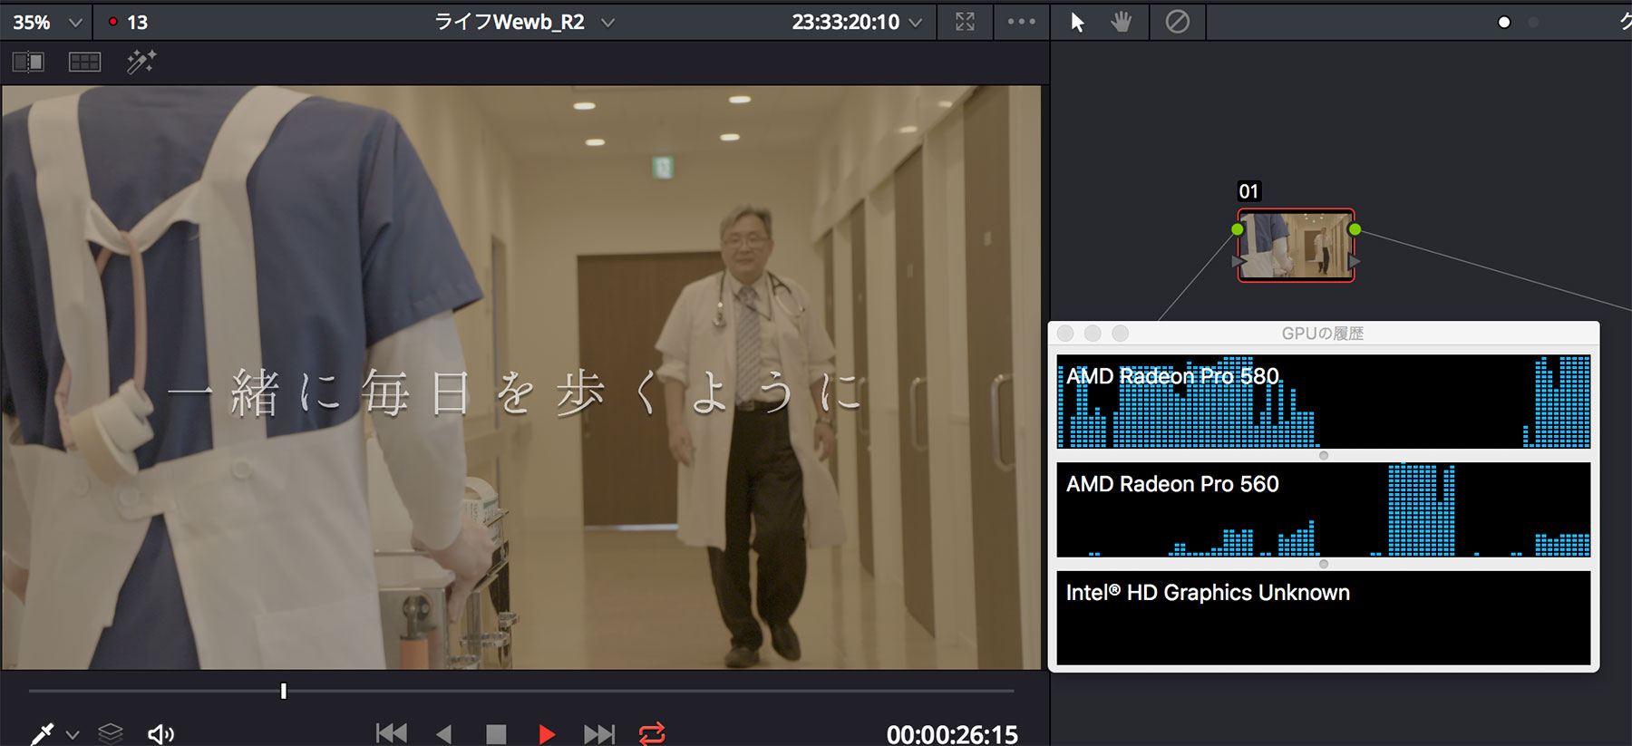1632x746 pixels.
Task: Stop playback with the square stop button
Action: [x=496, y=733]
